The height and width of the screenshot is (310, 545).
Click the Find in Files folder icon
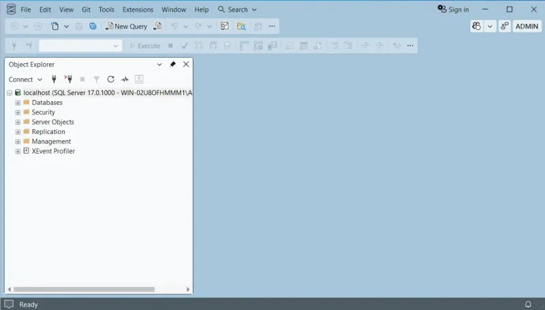241,26
